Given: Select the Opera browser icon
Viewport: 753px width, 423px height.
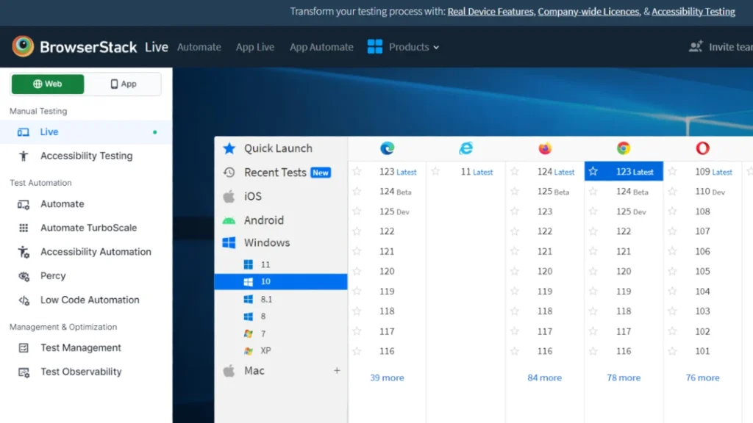Looking at the screenshot, I should 702,148.
